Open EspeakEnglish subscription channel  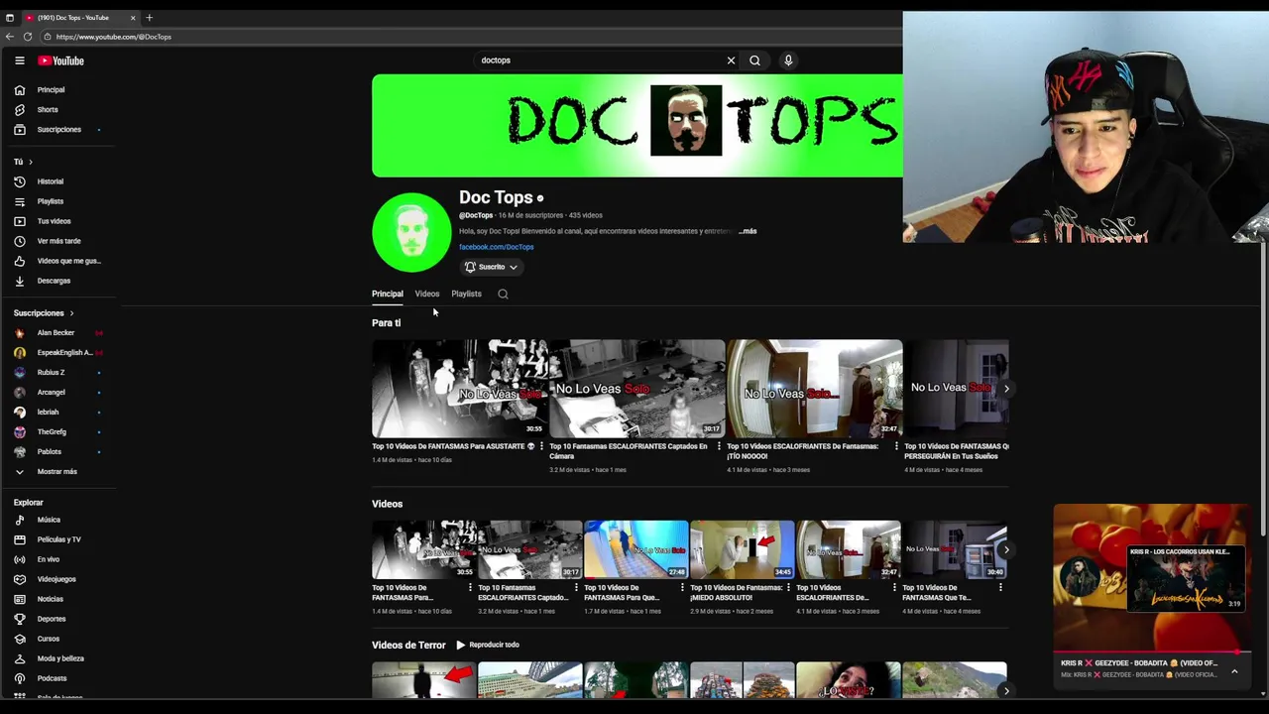point(64,353)
